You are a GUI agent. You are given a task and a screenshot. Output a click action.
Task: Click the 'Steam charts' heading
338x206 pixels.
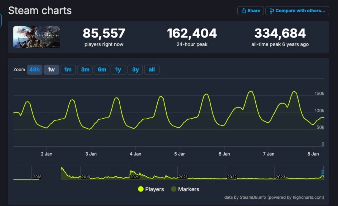click(x=40, y=11)
